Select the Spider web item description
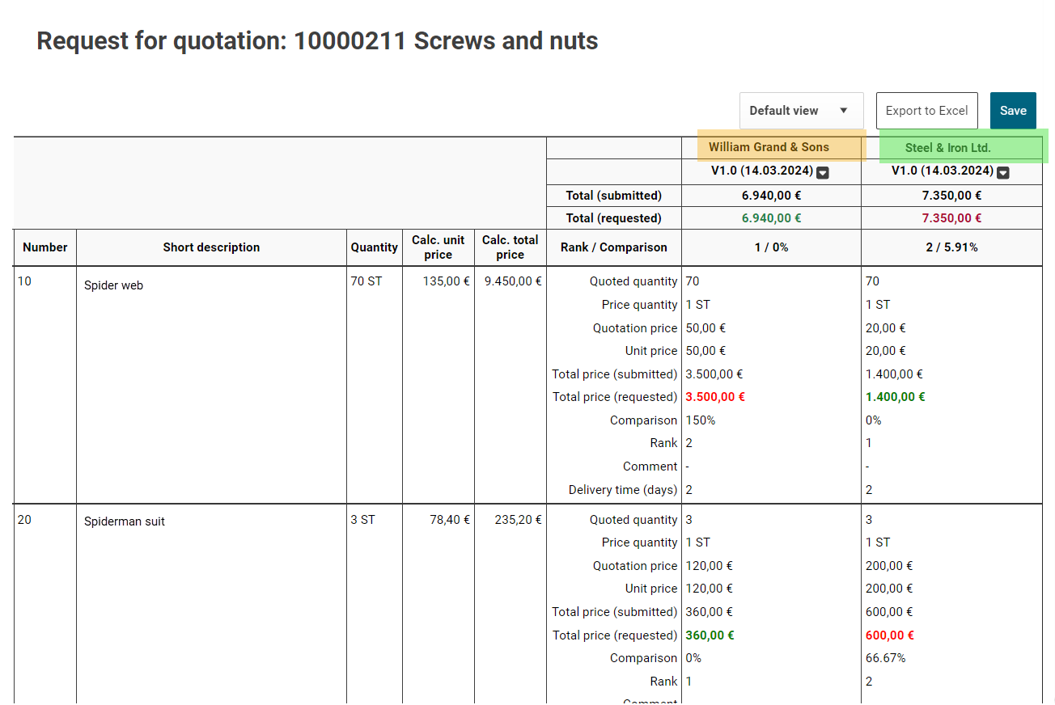Screen dimensions: 1055x705 pos(113,285)
